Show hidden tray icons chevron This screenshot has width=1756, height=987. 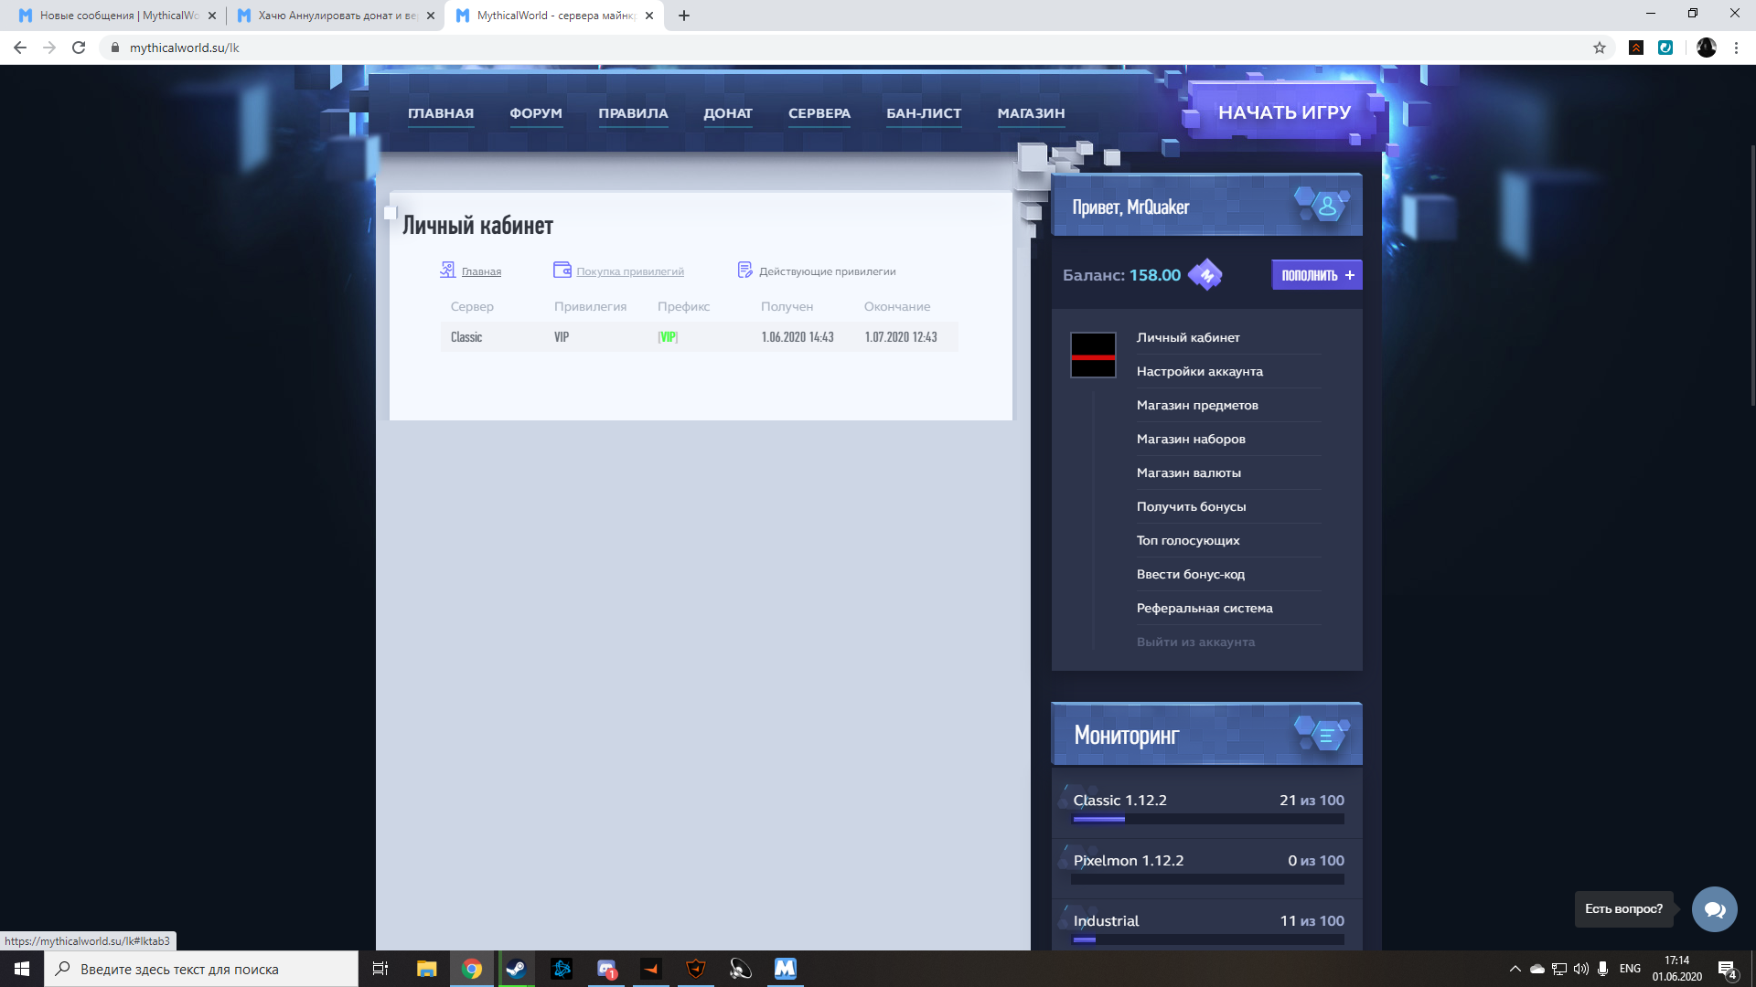tap(1515, 969)
